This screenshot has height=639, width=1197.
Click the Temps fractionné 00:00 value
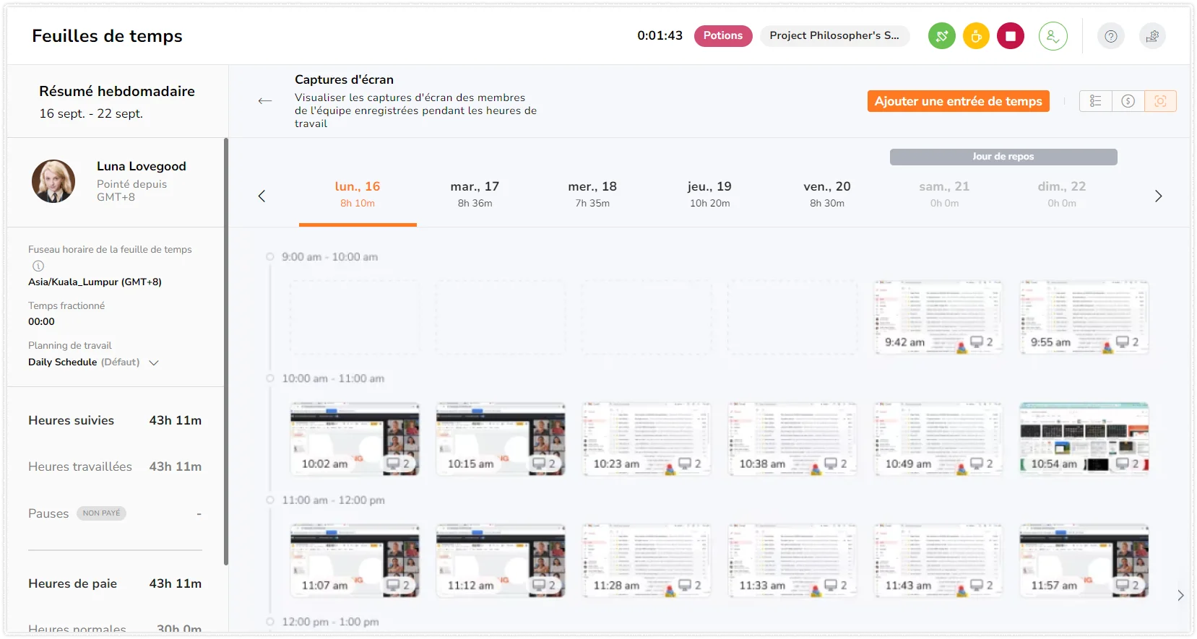(41, 321)
